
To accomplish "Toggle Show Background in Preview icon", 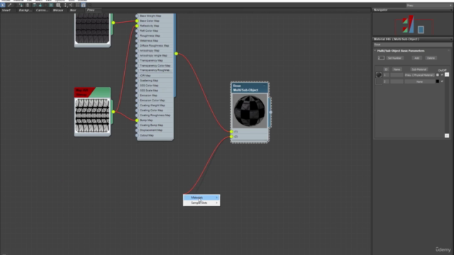I will 51,5.
